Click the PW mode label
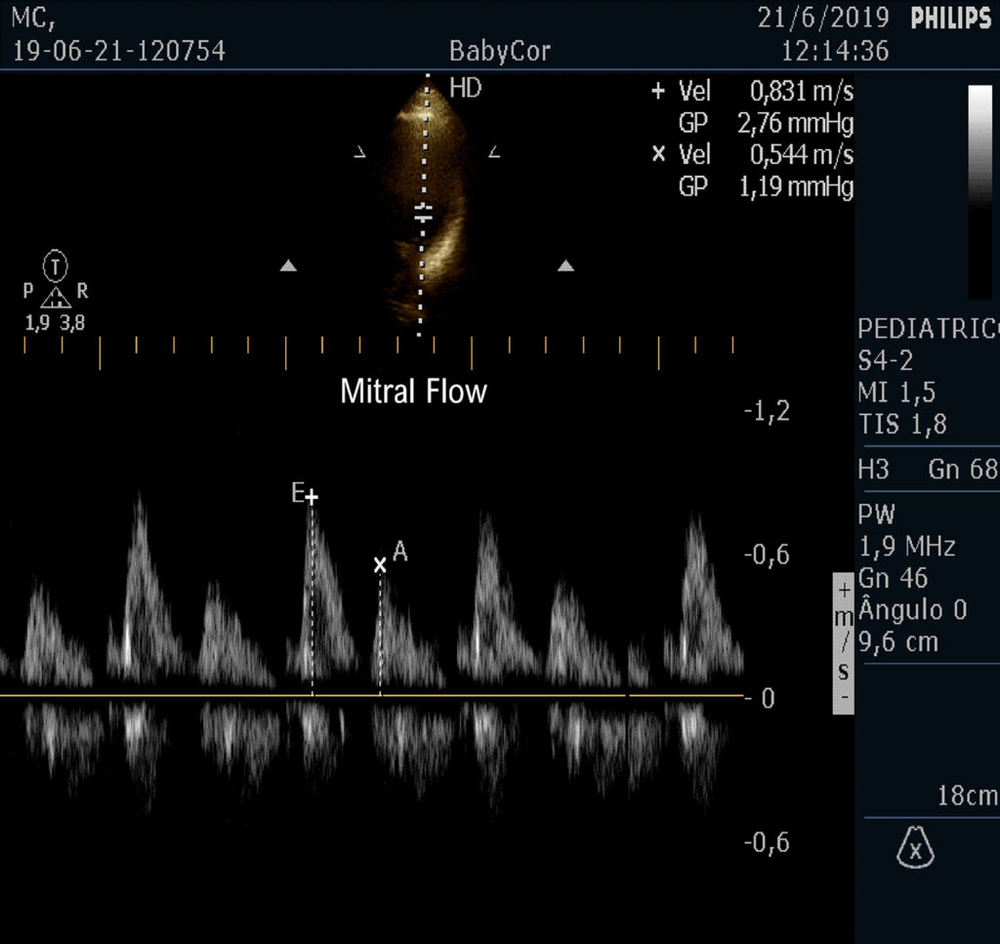Screen dimensions: 1000x944 coord(877,514)
